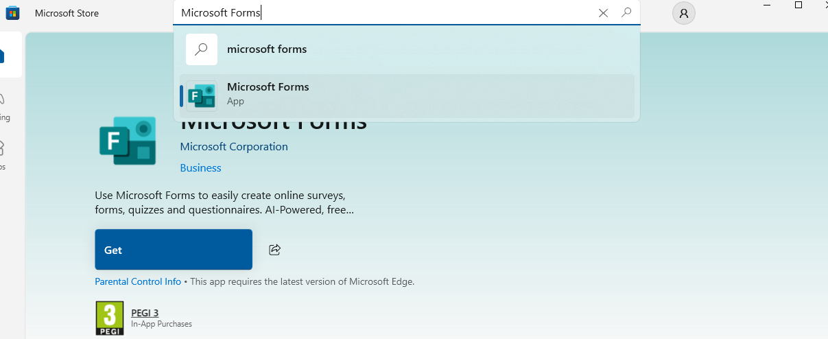Click the PEGI 3 text link
This screenshot has height=339, width=828.
click(145, 313)
